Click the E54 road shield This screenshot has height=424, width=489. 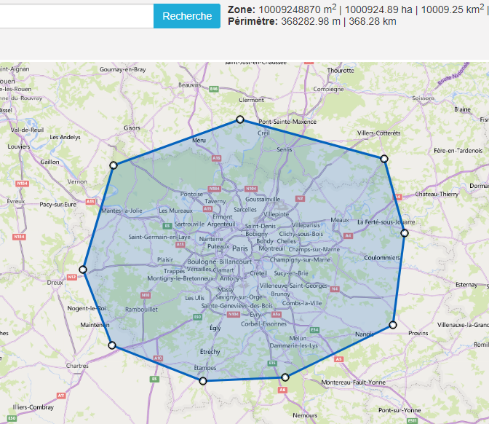coord(314,330)
